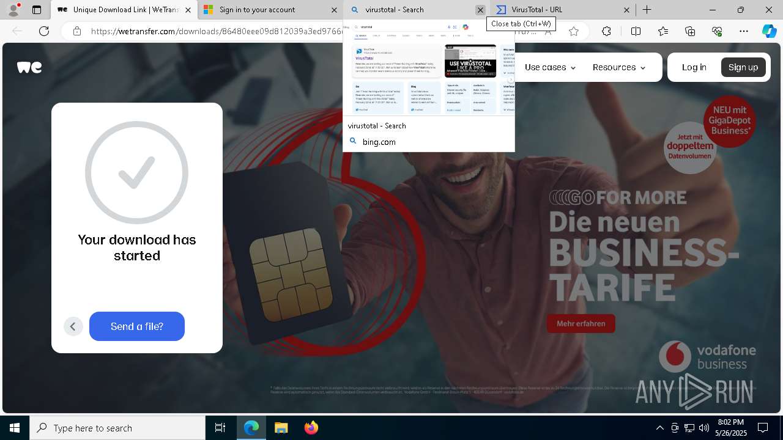
Task: Click the virustotal tab preview thumbnail
Action: pyautogui.click(x=429, y=69)
